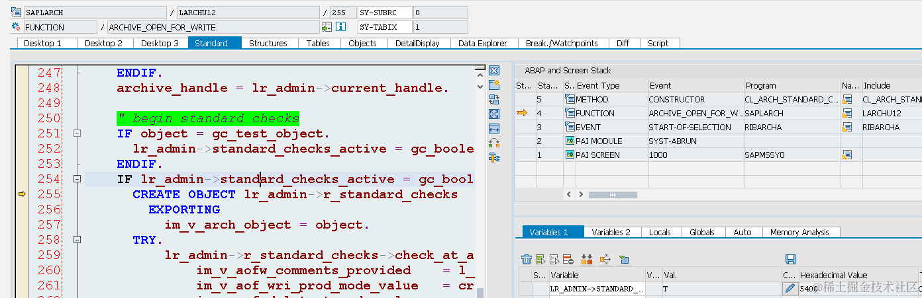922x298 pixels.
Task: Click the orange sort-down arrows icon
Action: click(587, 260)
